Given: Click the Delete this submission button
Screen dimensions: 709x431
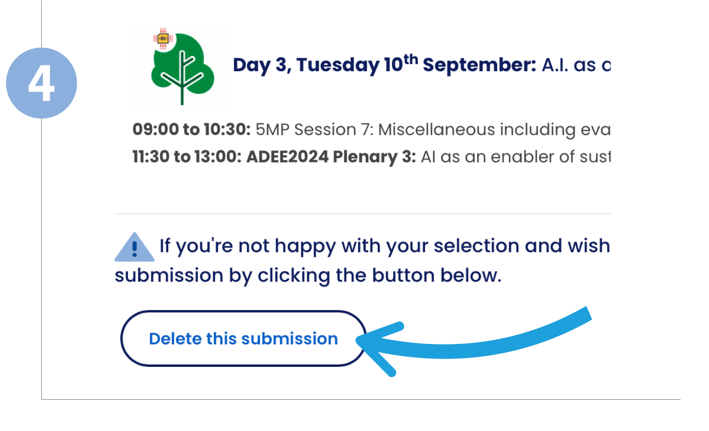Looking at the screenshot, I should pos(244,339).
